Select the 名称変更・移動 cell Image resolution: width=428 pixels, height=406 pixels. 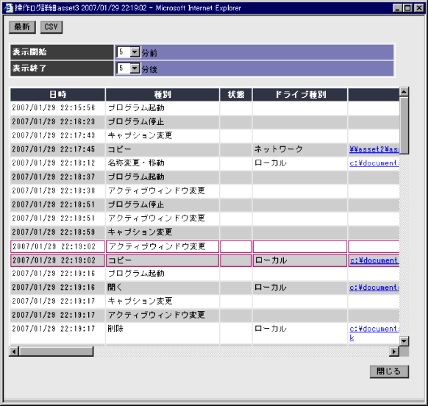(163, 163)
